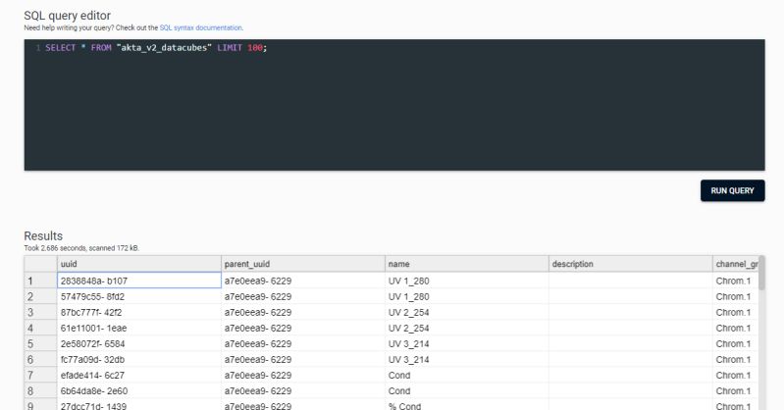Screen dimensions: 784x410
Task: Click Cond name in row 7
Action: [467, 375]
